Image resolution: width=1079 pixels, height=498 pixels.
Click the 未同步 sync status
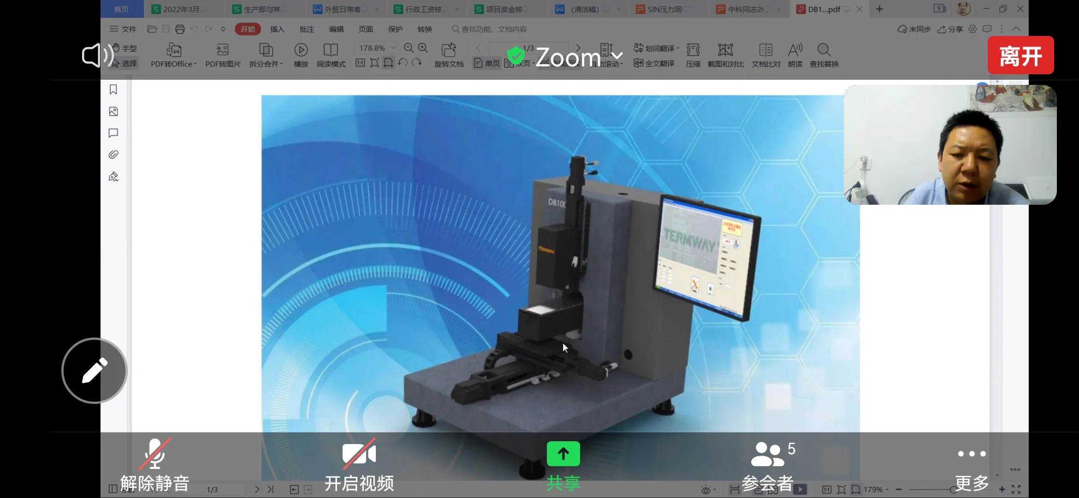(x=914, y=29)
